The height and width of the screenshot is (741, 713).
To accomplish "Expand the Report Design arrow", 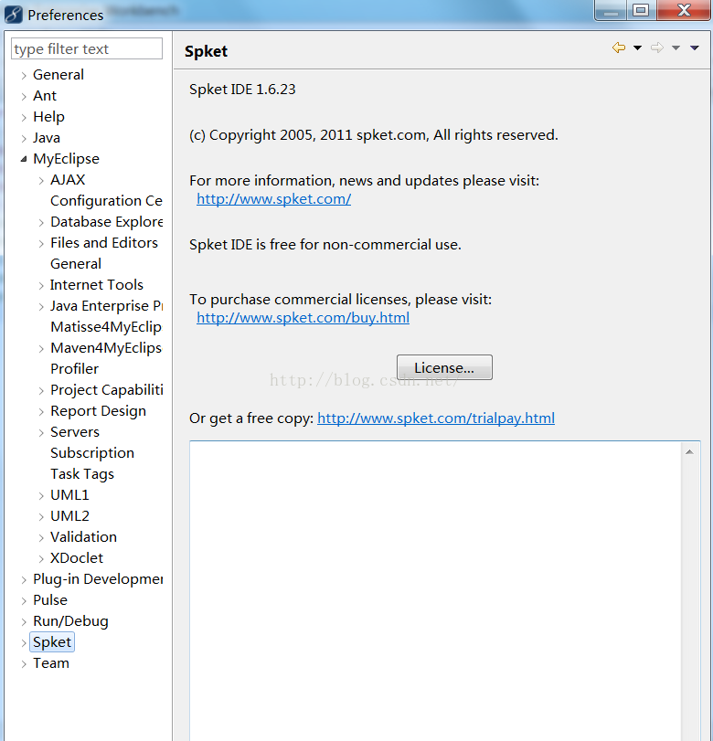I will [x=41, y=411].
